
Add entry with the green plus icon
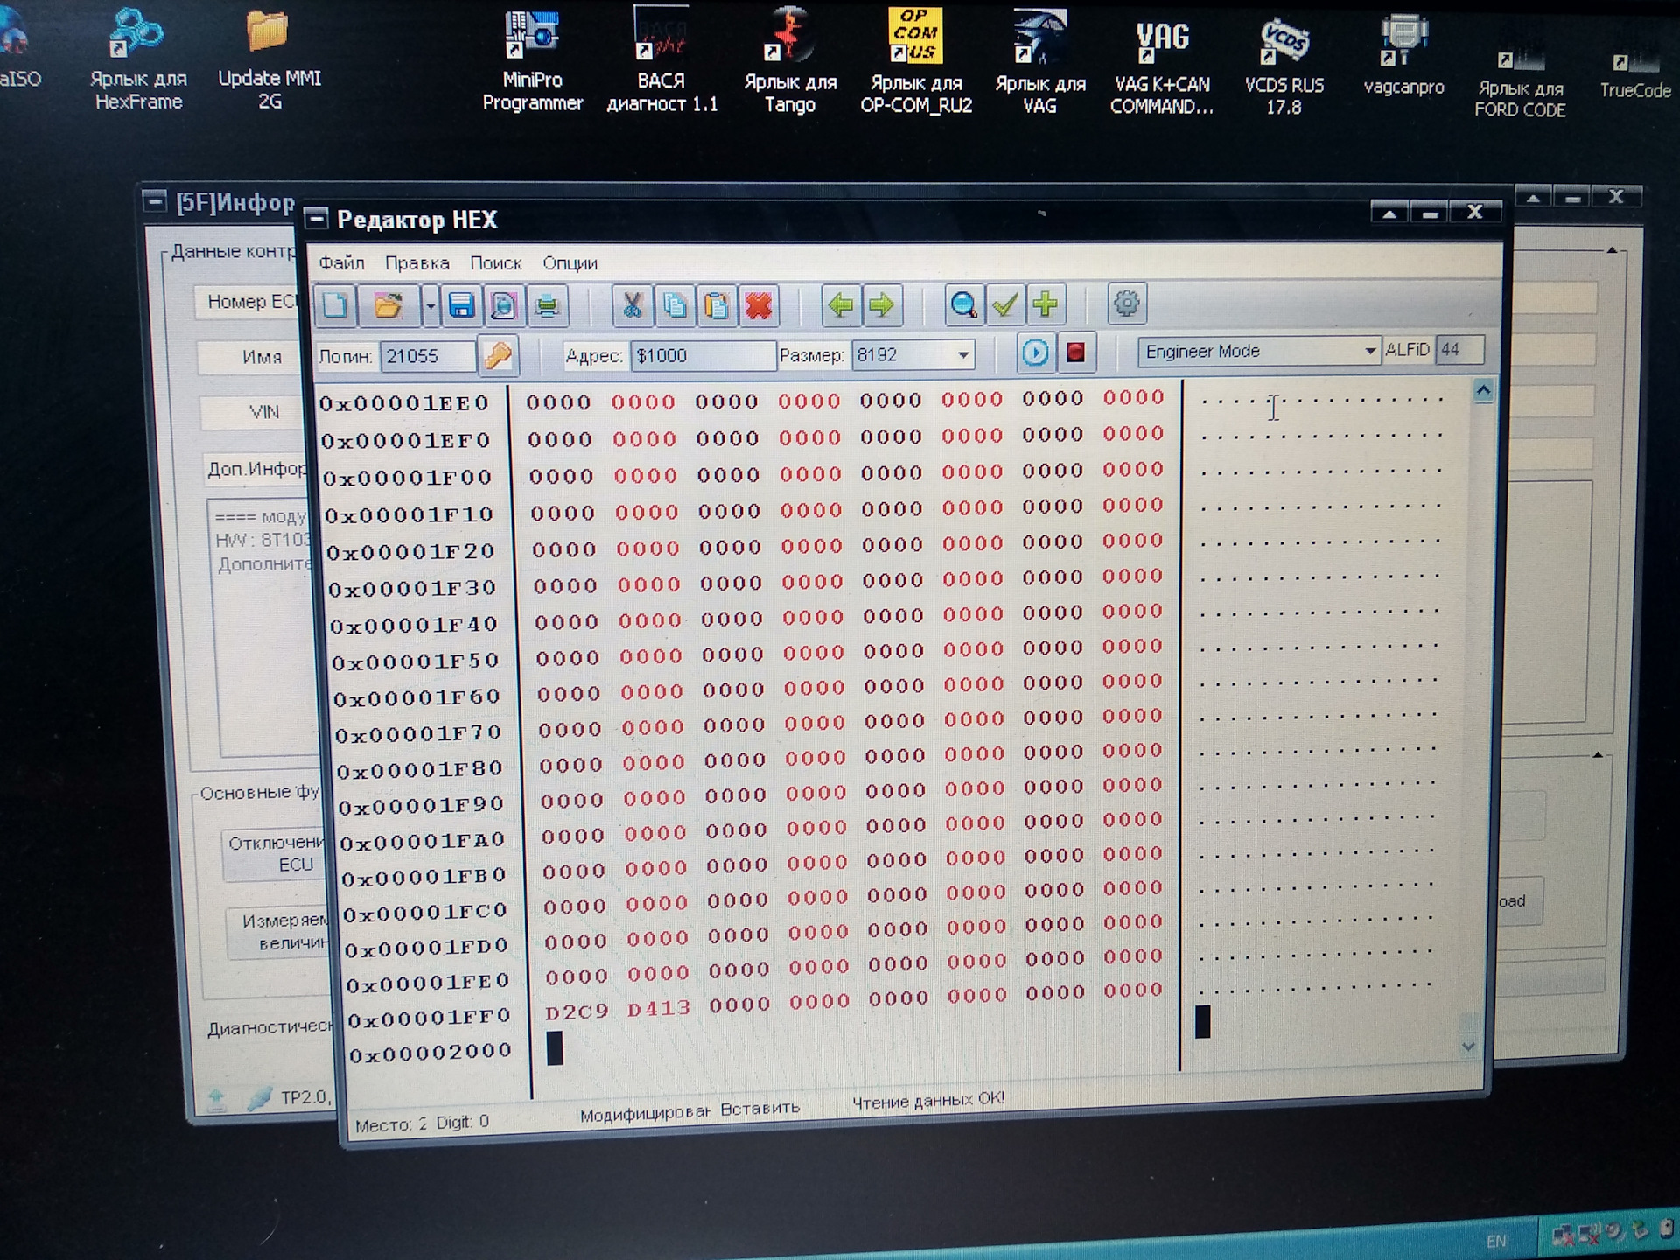1045,304
